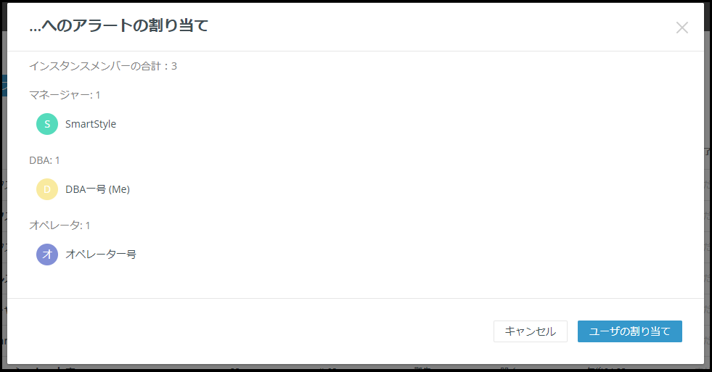This screenshot has width=712, height=372.
Task: Click the キャンセル button
Action: pyautogui.click(x=531, y=331)
